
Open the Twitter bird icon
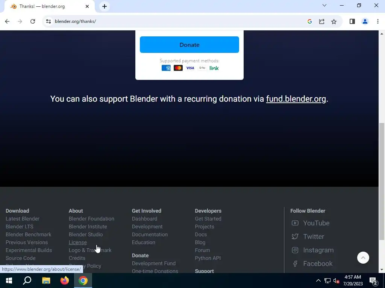[x=295, y=237]
